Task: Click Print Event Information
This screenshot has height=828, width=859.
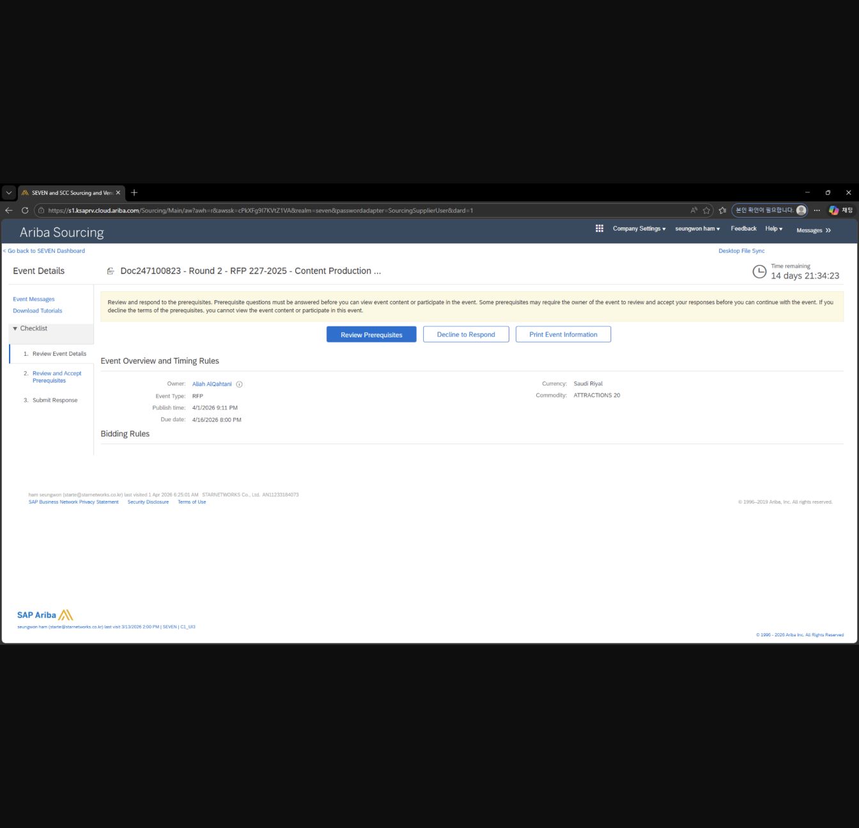Action: click(x=563, y=334)
